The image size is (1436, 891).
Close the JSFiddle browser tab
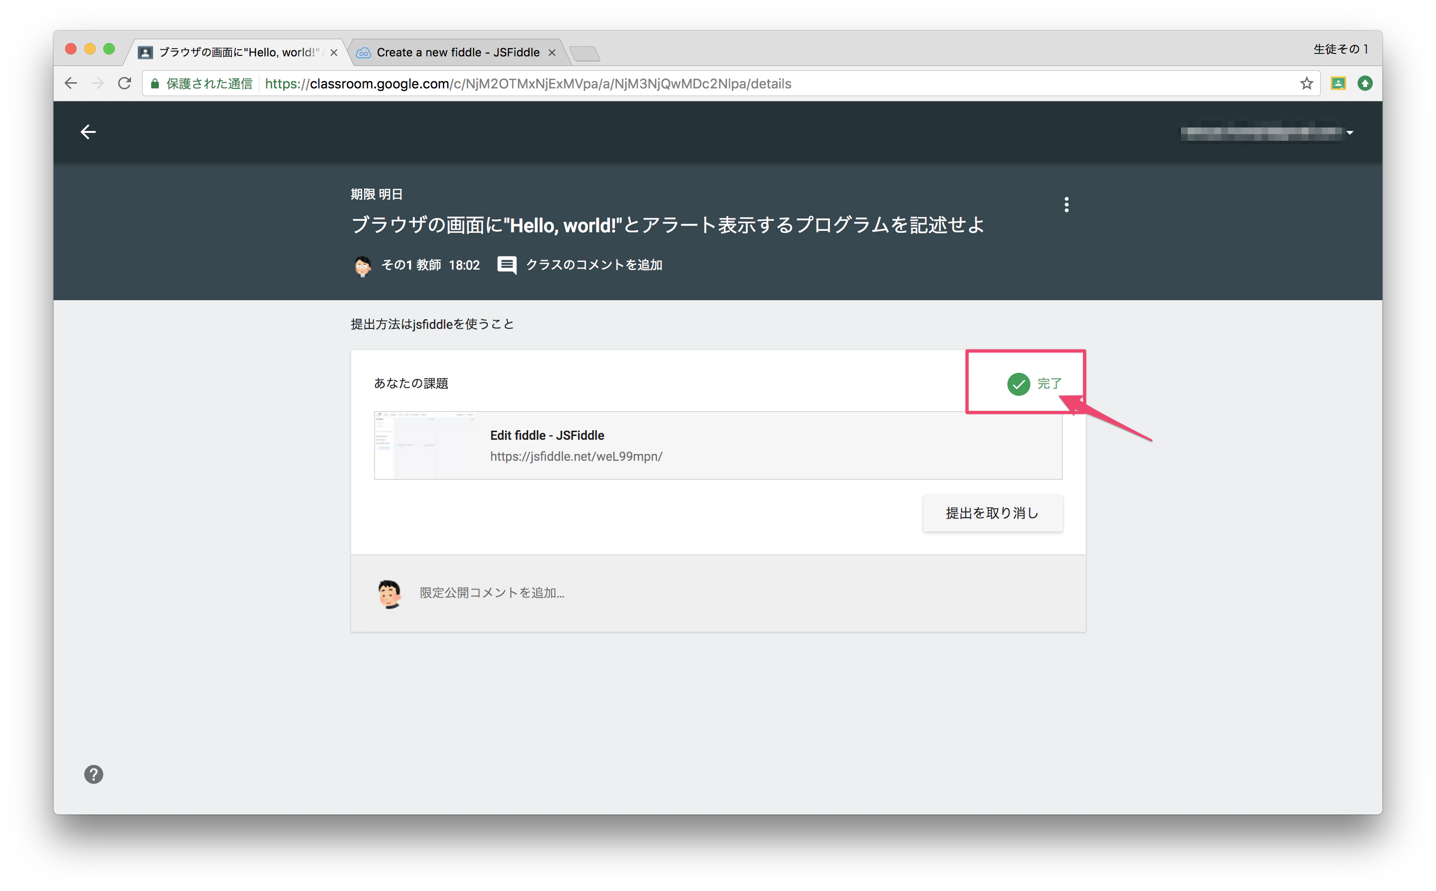click(x=552, y=53)
